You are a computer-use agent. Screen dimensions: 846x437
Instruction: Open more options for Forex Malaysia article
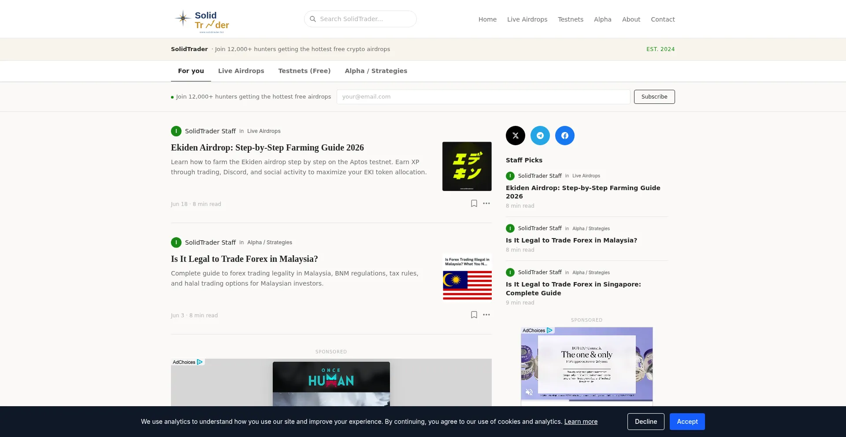[x=486, y=315]
